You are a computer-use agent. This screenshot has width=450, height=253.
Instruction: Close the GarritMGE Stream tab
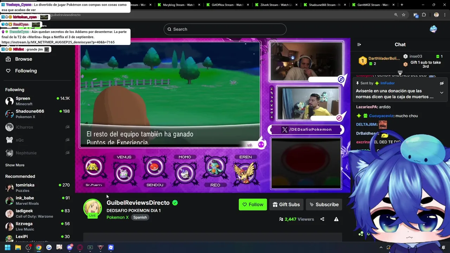(x=393, y=5)
